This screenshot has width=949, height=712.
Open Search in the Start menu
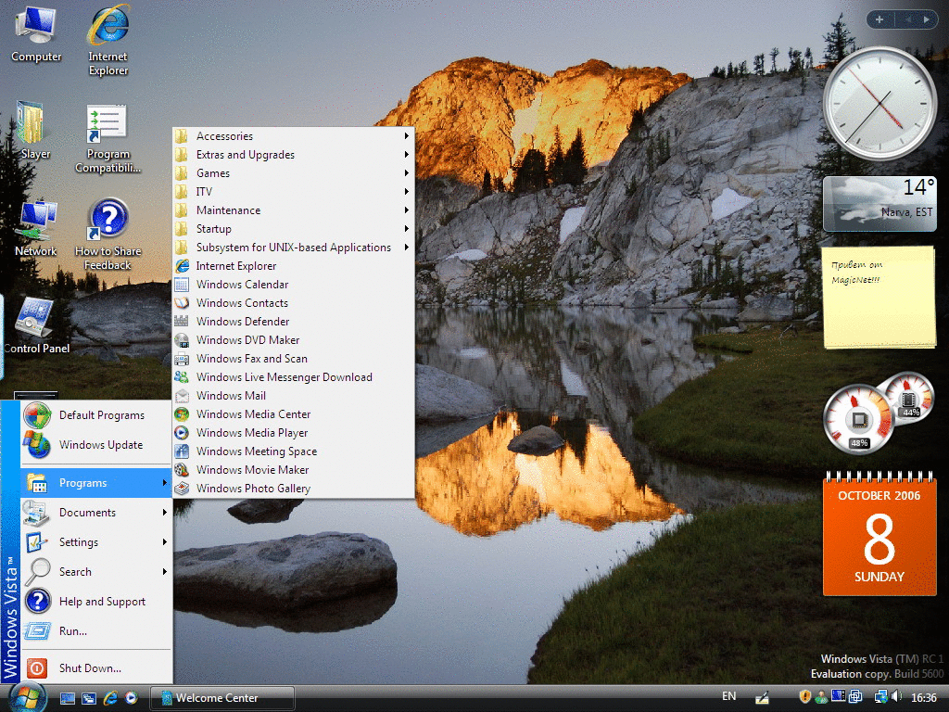[96, 571]
